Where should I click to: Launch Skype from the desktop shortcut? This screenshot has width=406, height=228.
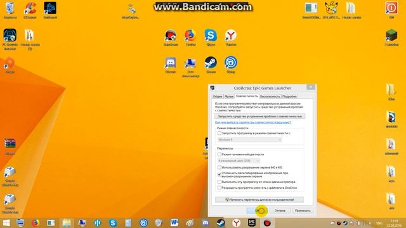pyautogui.click(x=211, y=38)
